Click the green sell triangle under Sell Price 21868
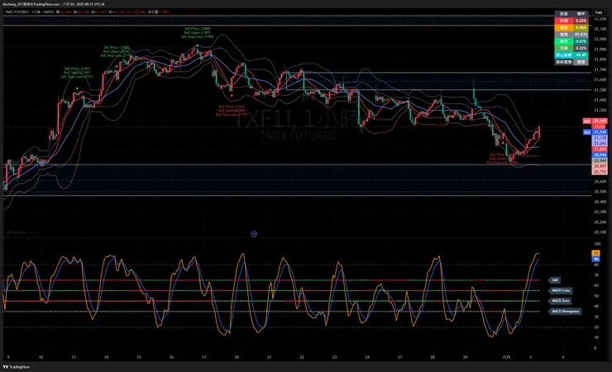The width and height of the screenshot is (612, 372). (198, 46)
